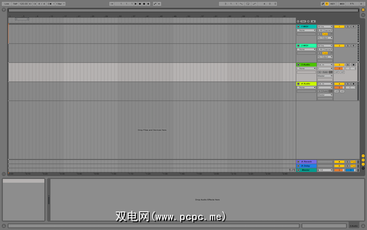This screenshot has height=230, width=367.
Task: Show the browser with the triangle icon
Action: tap(4, 10)
